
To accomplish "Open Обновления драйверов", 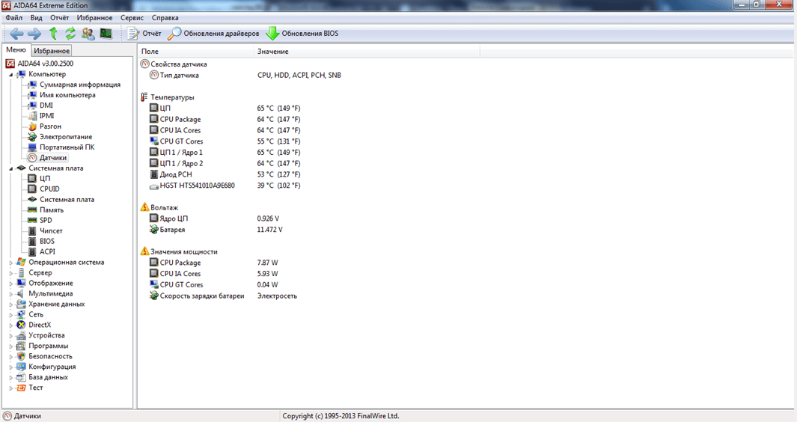I will tap(213, 34).
